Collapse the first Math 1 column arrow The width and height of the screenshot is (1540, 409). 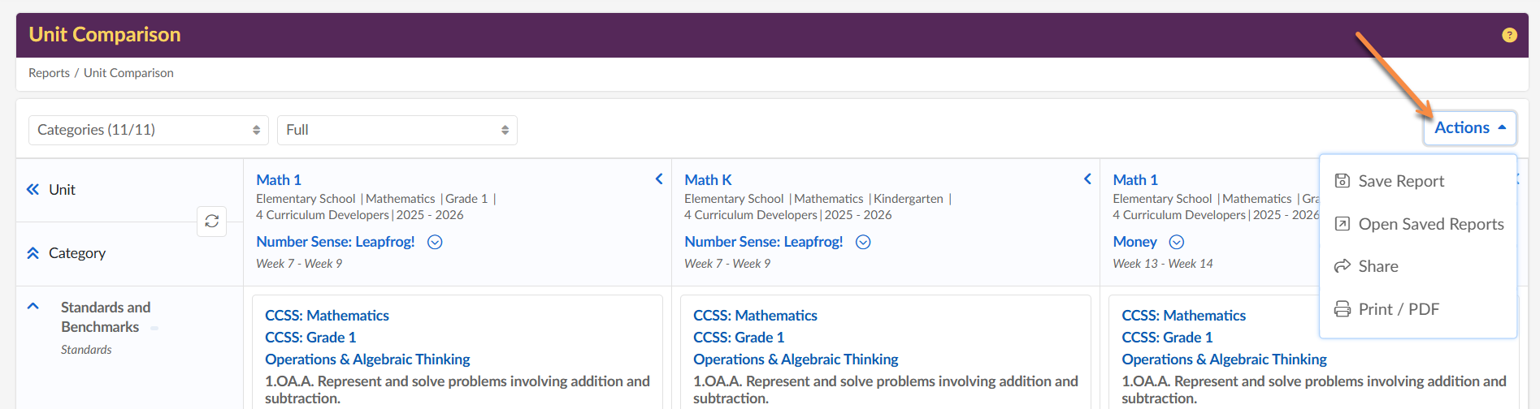(659, 179)
